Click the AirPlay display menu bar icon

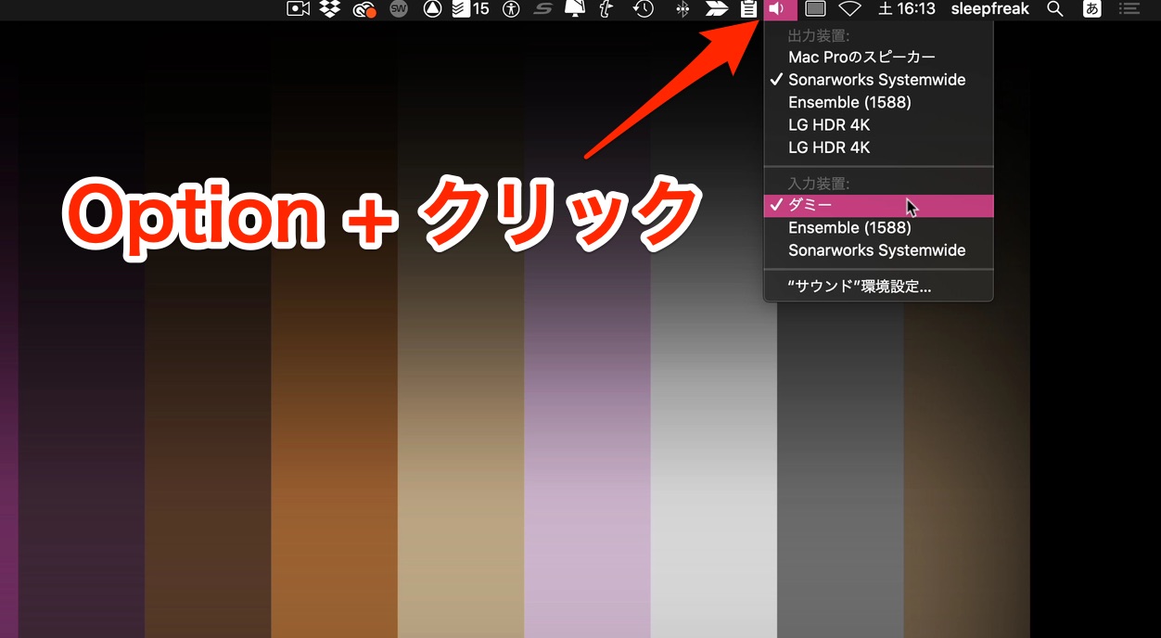tap(815, 9)
